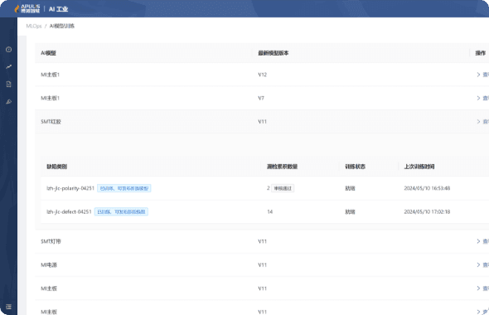Go to MLOps breadcrumb link

pos(34,26)
